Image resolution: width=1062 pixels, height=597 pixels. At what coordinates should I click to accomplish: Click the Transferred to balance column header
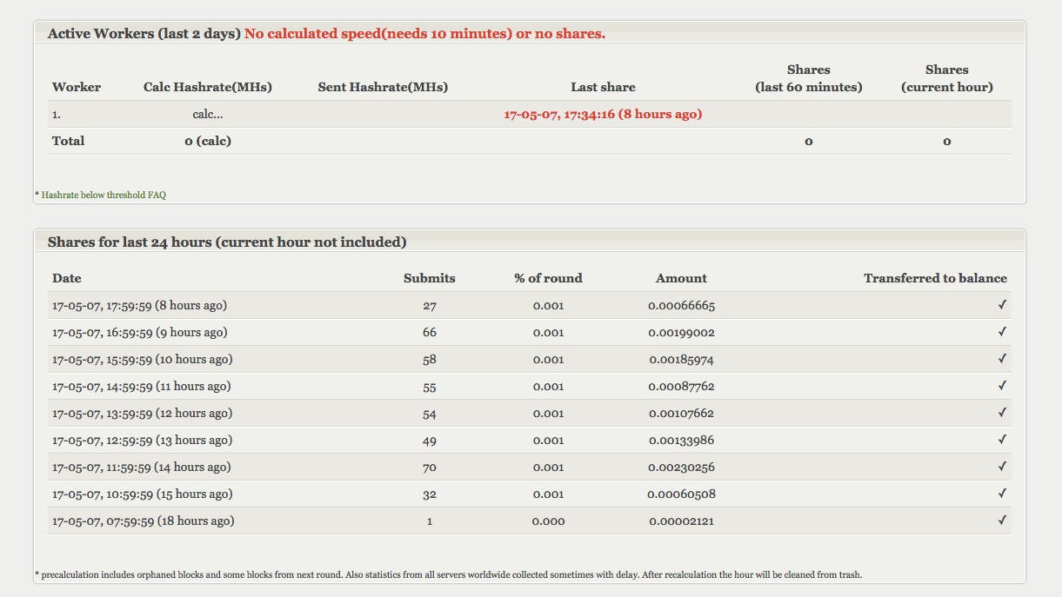point(935,278)
